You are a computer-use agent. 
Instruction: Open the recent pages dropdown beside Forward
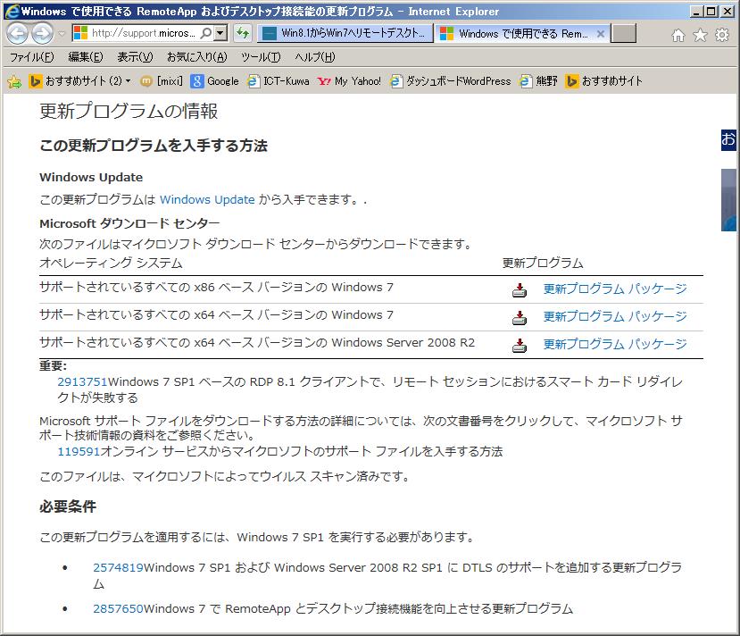click(x=62, y=34)
